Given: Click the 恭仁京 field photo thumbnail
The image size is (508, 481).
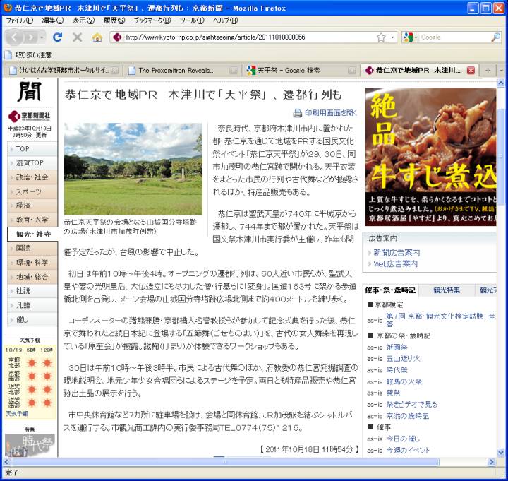Looking at the screenshot, I should (133, 169).
